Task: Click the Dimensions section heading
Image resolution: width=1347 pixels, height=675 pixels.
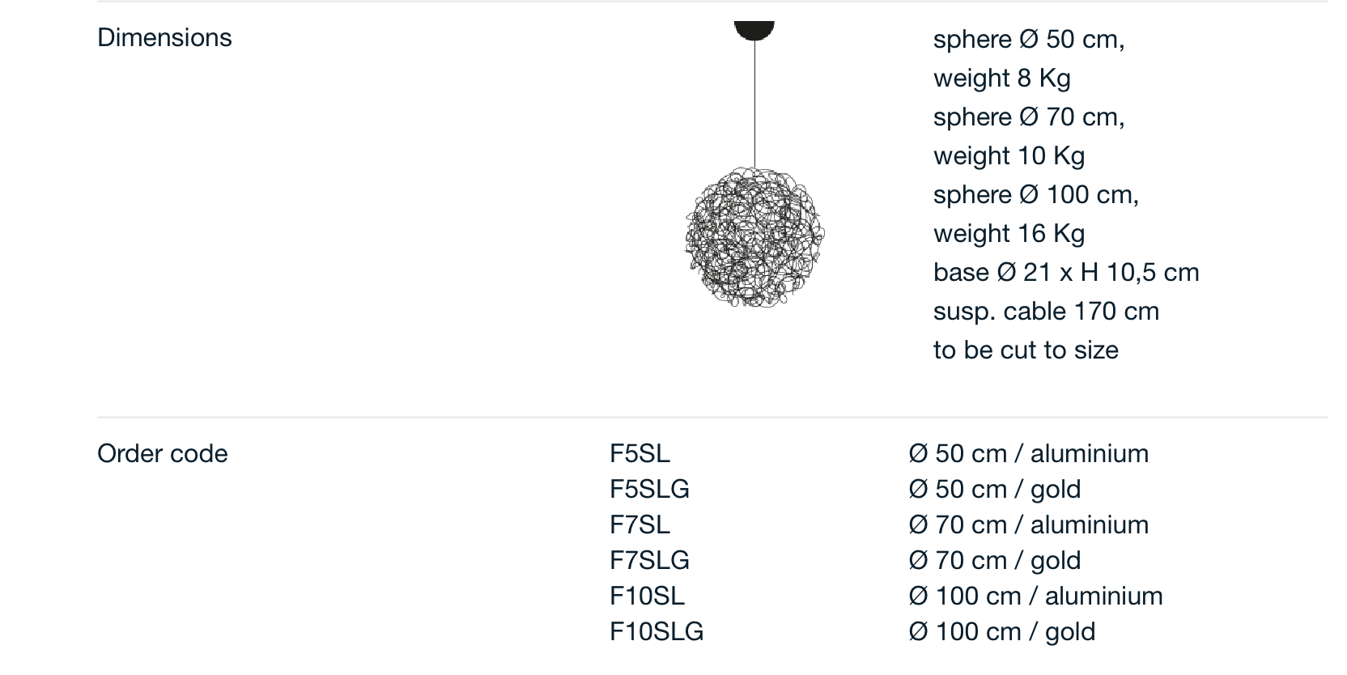Action: click(x=164, y=37)
